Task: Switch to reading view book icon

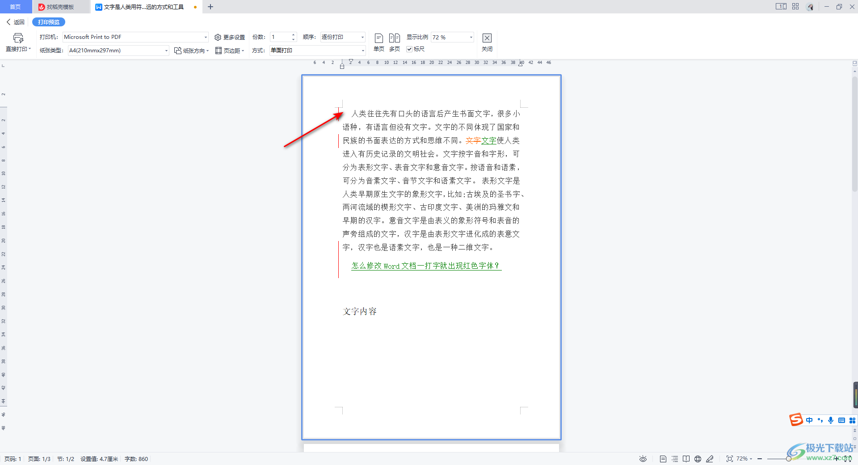Action: [686, 459]
